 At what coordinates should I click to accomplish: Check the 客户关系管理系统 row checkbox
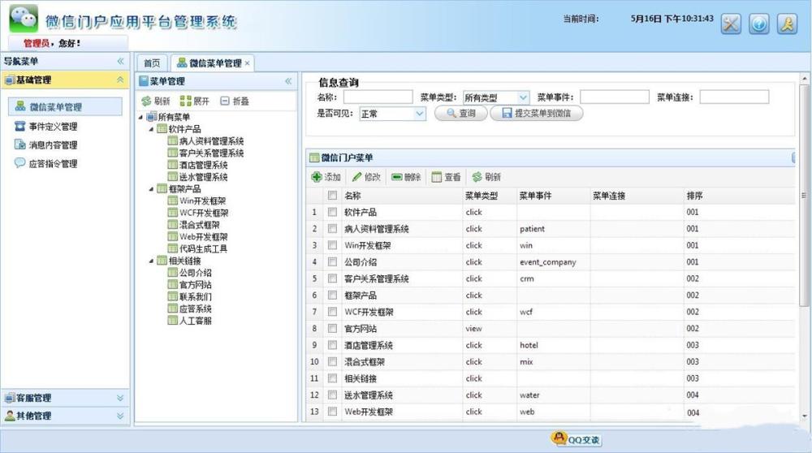click(332, 278)
